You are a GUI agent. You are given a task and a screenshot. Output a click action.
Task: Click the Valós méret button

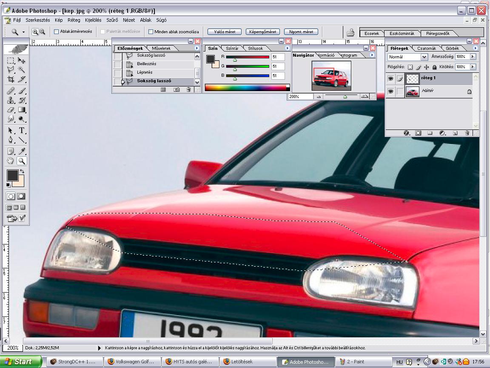point(225,32)
